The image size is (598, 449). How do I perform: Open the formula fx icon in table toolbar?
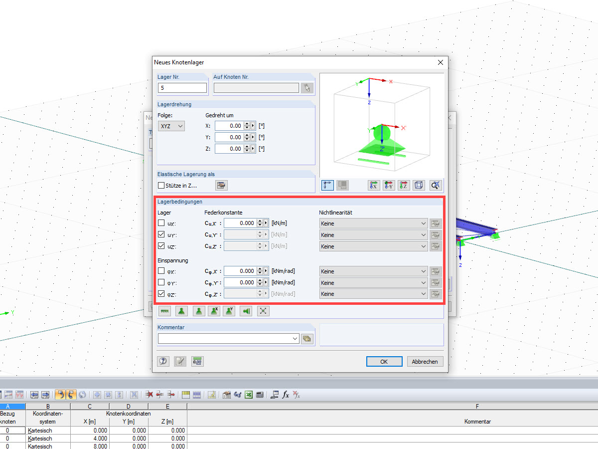tap(286, 395)
